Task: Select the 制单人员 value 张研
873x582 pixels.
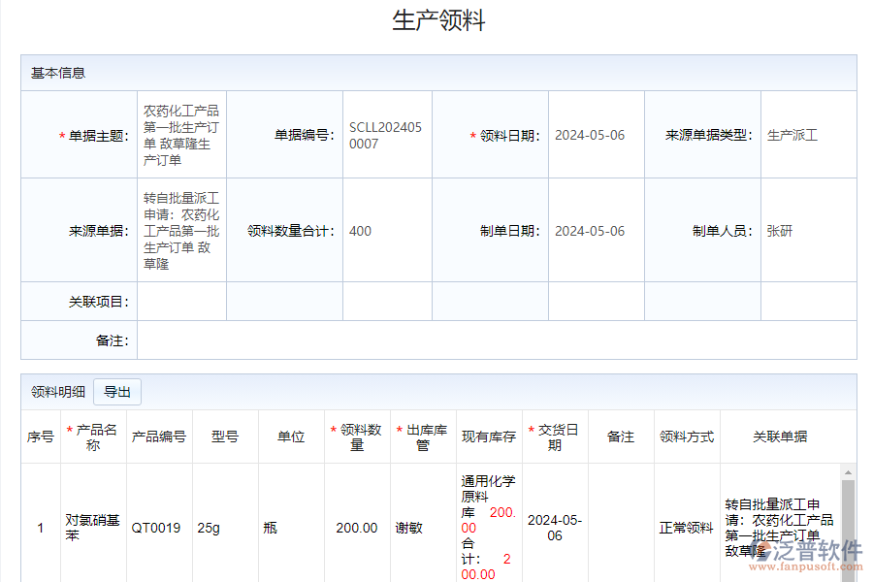Action: coord(777,231)
